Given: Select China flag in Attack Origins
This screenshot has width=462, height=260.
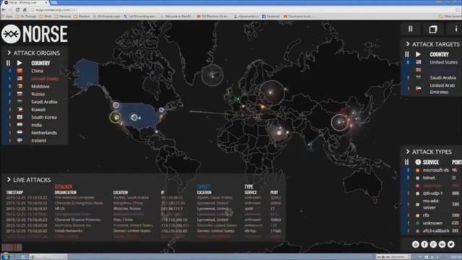Looking at the screenshot, I should [x=19, y=71].
